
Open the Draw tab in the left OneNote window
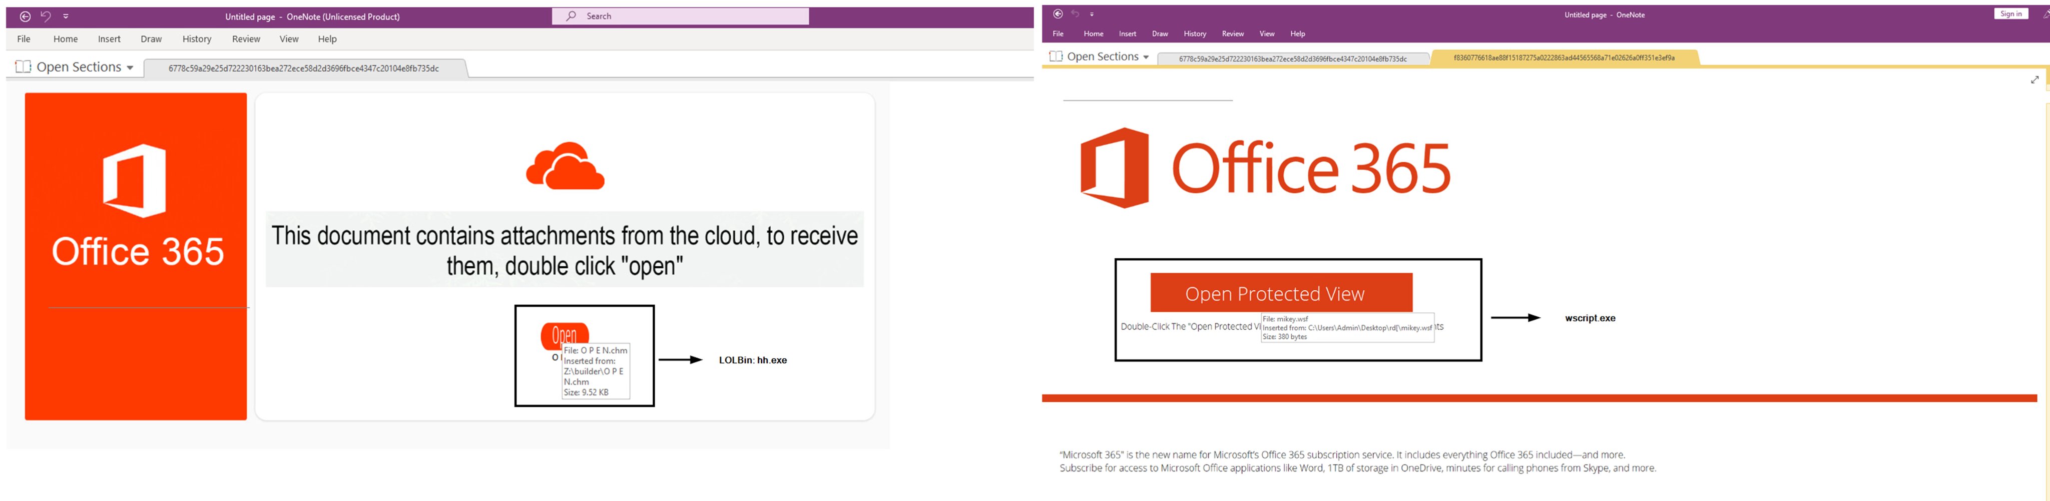[151, 39]
